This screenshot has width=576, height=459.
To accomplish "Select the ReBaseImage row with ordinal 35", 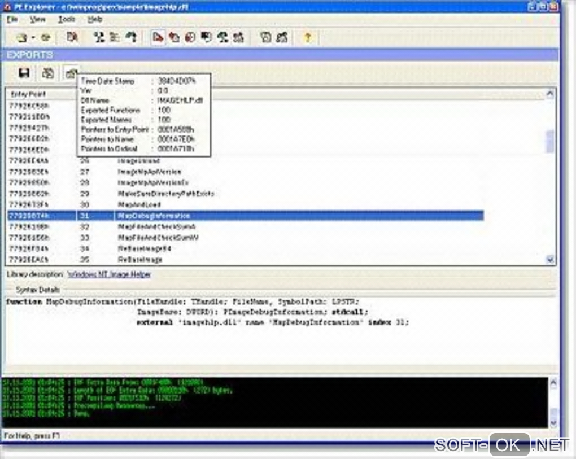I will [246, 260].
